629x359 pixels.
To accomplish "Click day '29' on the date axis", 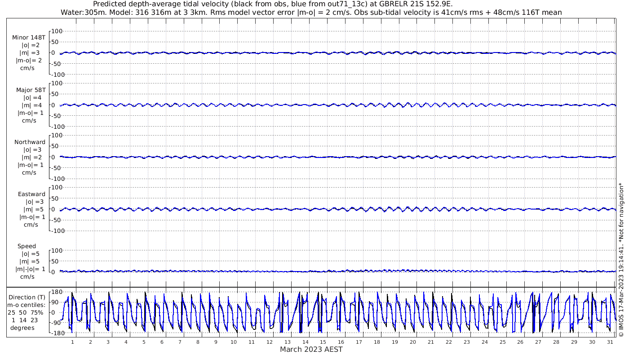I will coord(574,342).
